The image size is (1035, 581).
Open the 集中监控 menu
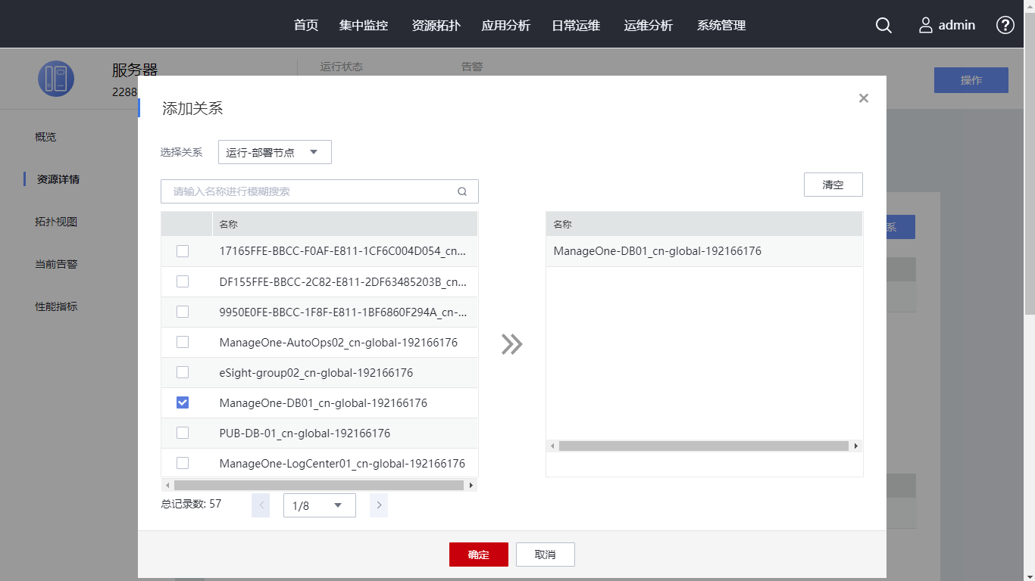364,25
